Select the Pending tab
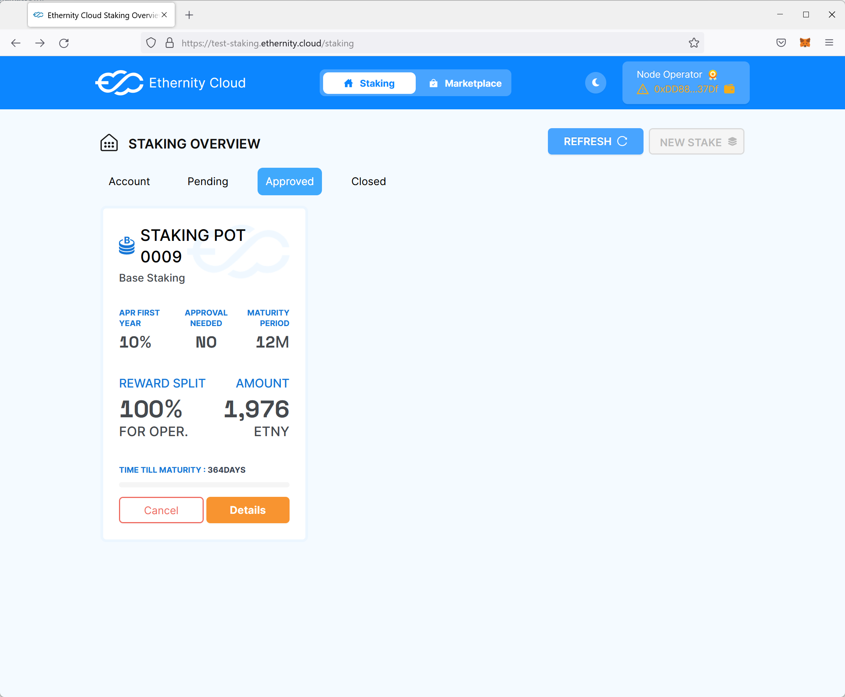This screenshot has height=697, width=845. [208, 181]
